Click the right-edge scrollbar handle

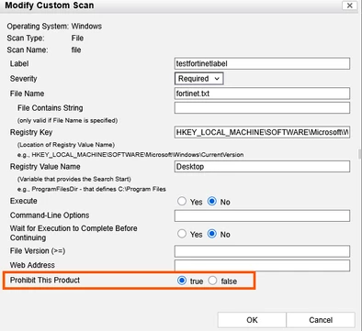360,154
